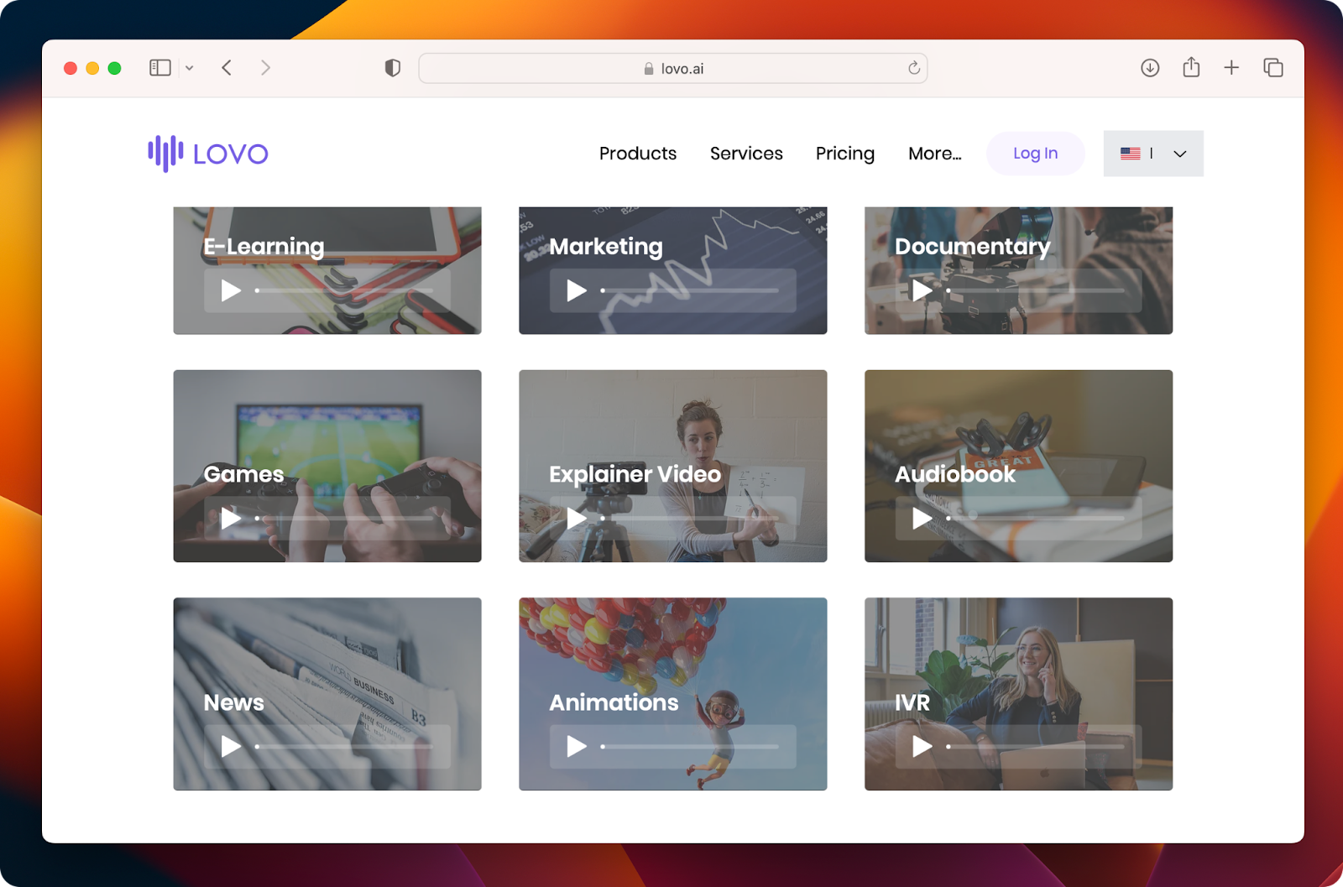Open sidebar options chevron dropdown
This screenshot has height=887, width=1343.
pyautogui.click(x=190, y=68)
